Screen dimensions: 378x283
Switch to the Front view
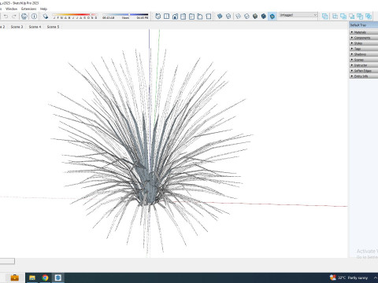pyautogui.click(x=175, y=17)
